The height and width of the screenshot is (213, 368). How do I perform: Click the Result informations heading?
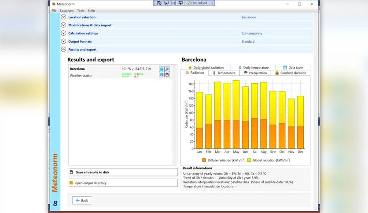(x=197, y=168)
